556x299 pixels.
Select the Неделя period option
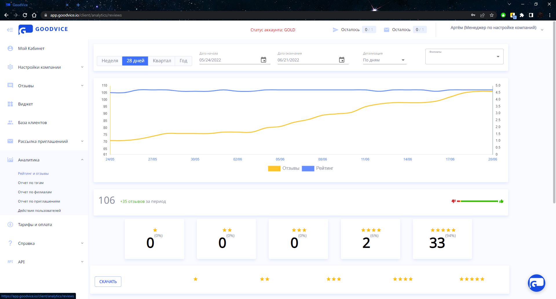(x=110, y=61)
